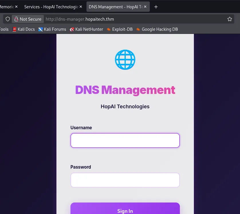Click into the Password field
This screenshot has width=240, height=214.
tap(125, 180)
